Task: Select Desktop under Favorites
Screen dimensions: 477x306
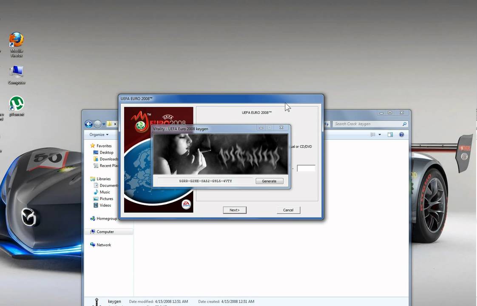Action: [x=103, y=153]
